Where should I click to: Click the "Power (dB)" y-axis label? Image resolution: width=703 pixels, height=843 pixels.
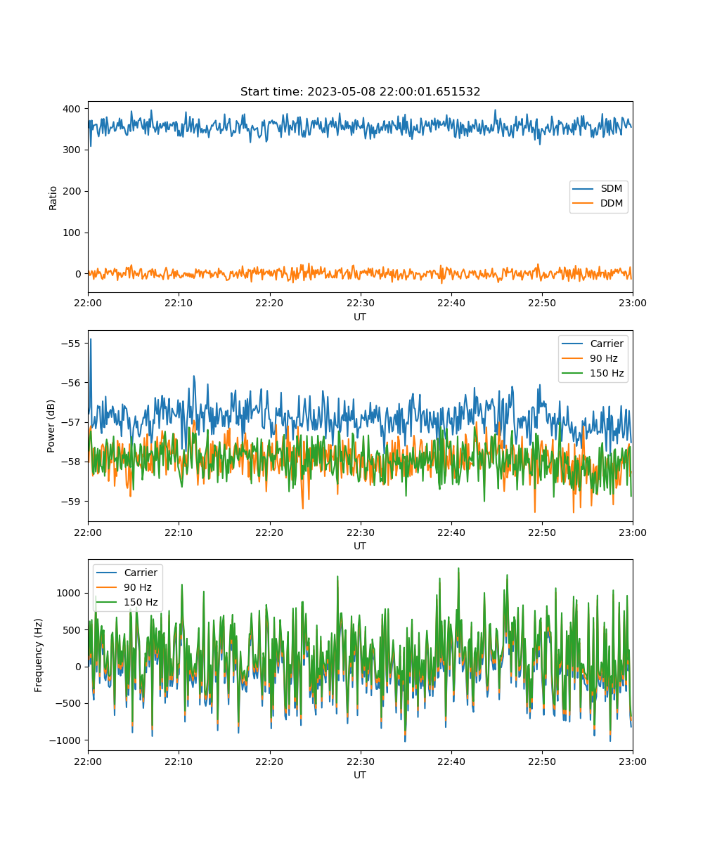(x=51, y=426)
